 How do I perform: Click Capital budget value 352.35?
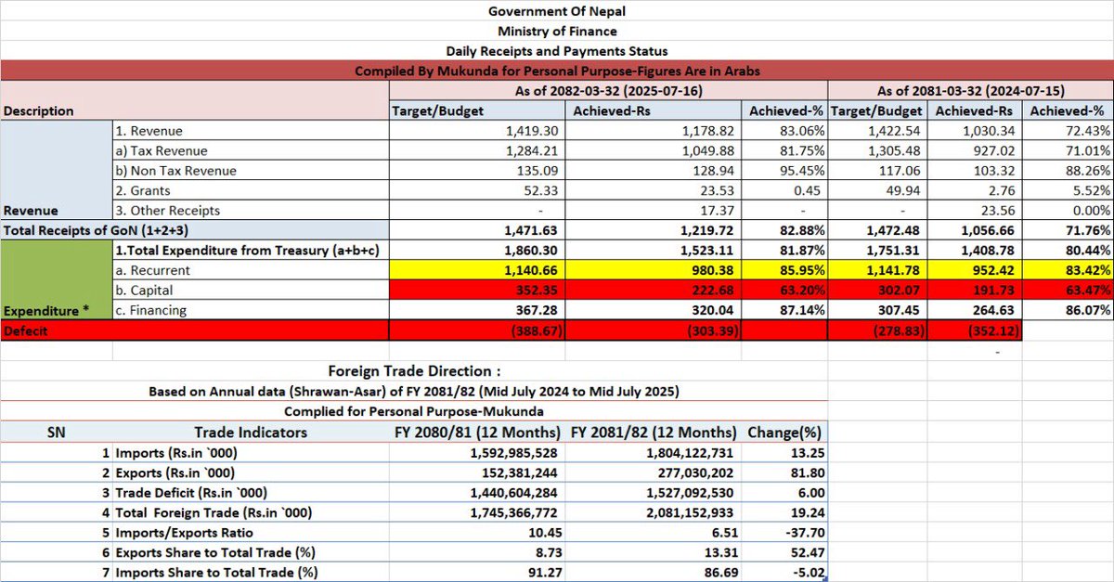537,291
